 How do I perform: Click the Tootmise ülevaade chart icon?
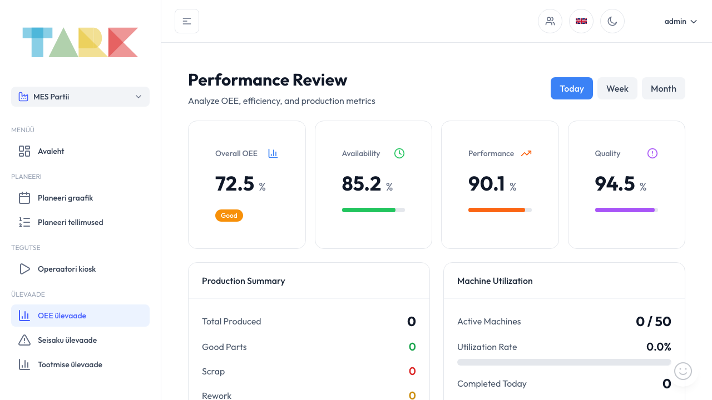coord(24,364)
